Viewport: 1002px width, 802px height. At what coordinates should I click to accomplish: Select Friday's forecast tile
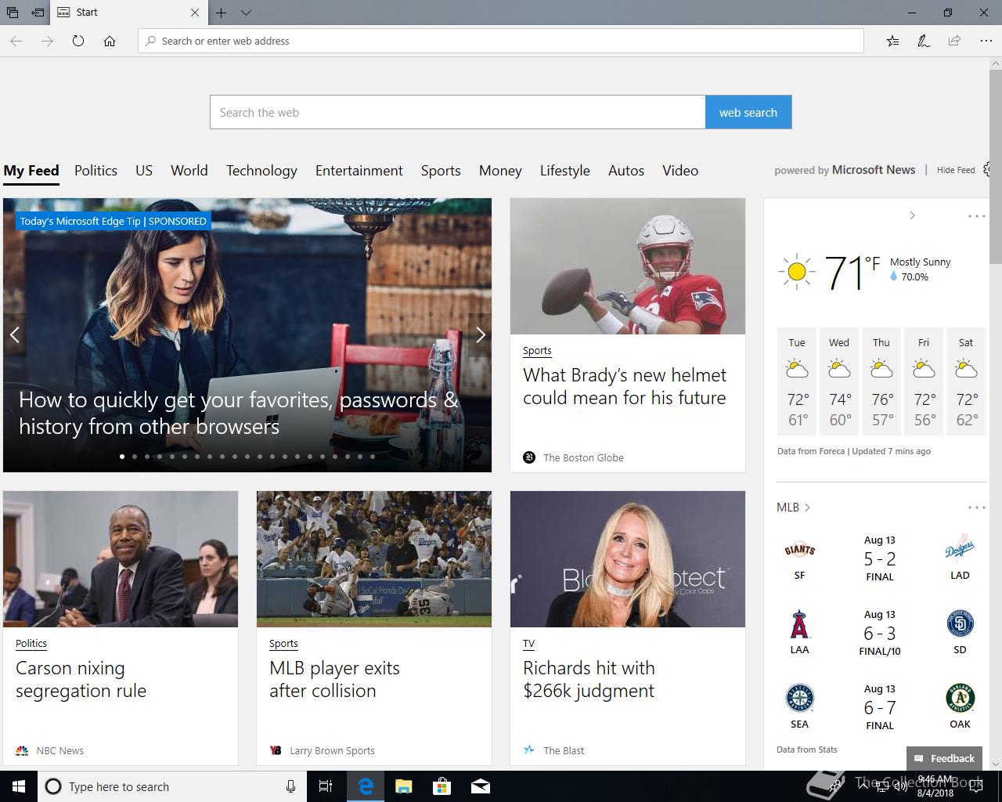924,381
